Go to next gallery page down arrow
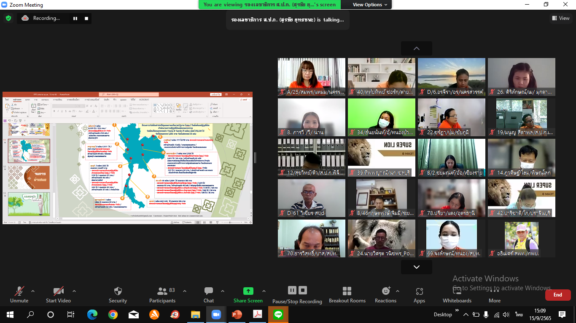 [x=417, y=267]
